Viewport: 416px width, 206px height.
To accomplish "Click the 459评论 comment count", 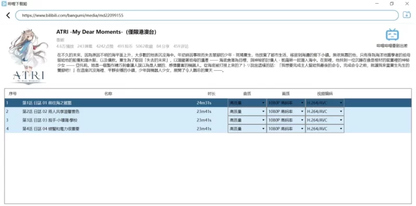I will [181, 46].
